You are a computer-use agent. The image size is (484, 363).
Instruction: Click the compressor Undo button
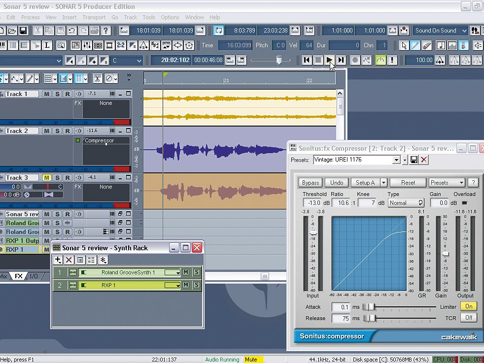[337, 183]
